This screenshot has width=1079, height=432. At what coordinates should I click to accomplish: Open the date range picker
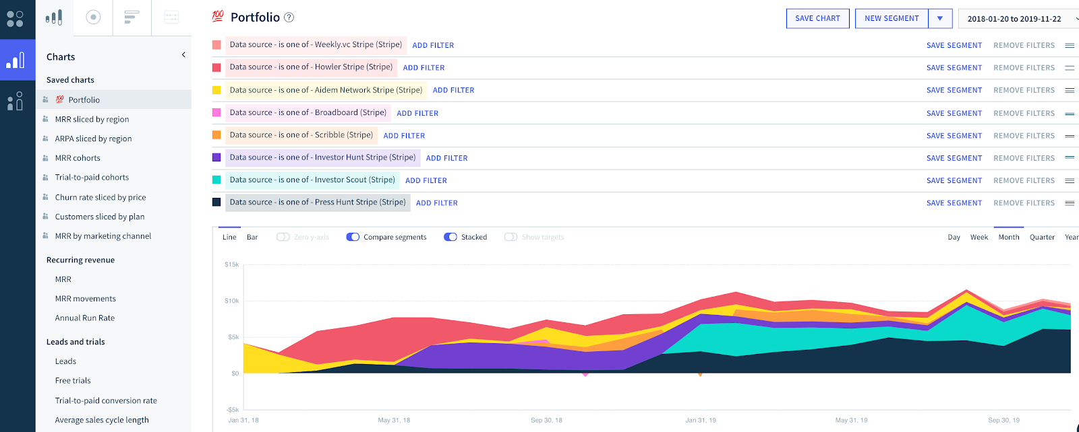(x=1018, y=18)
